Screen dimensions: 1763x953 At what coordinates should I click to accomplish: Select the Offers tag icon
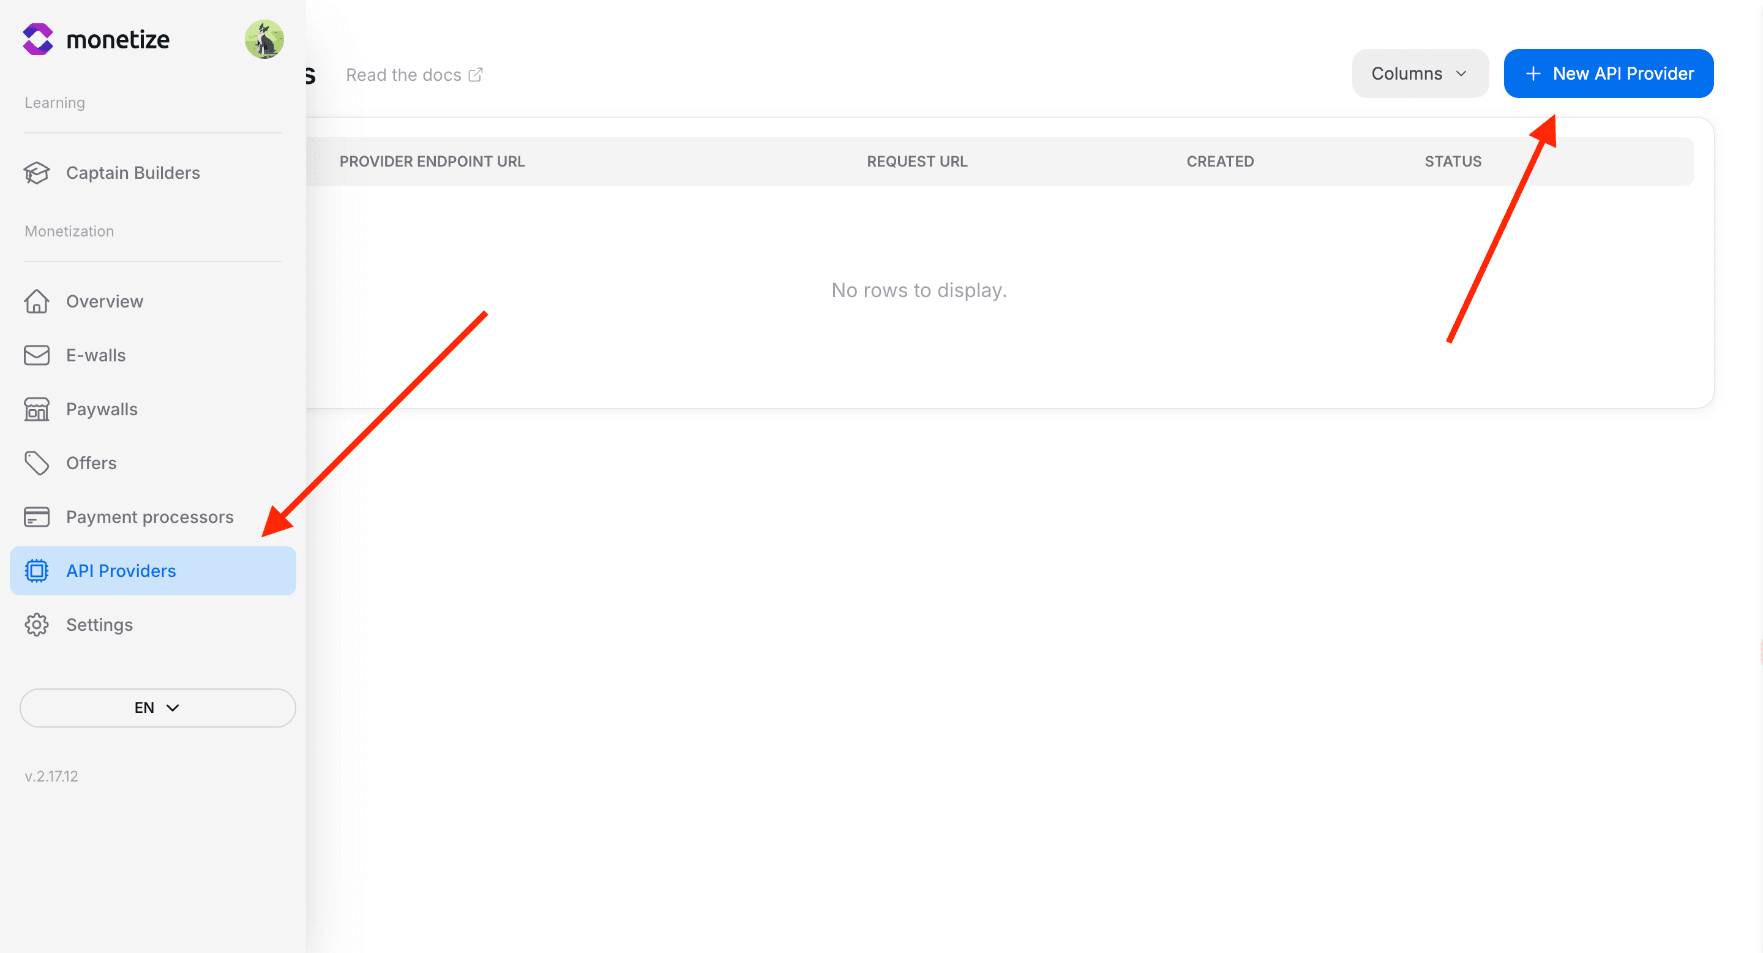click(x=37, y=463)
